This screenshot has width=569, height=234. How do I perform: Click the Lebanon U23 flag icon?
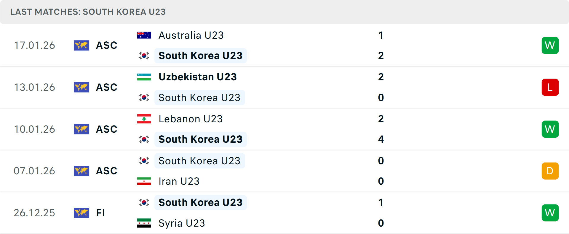(144, 119)
